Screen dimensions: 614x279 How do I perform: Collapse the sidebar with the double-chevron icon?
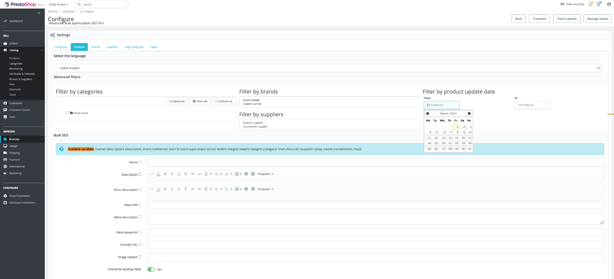tap(39, 13)
